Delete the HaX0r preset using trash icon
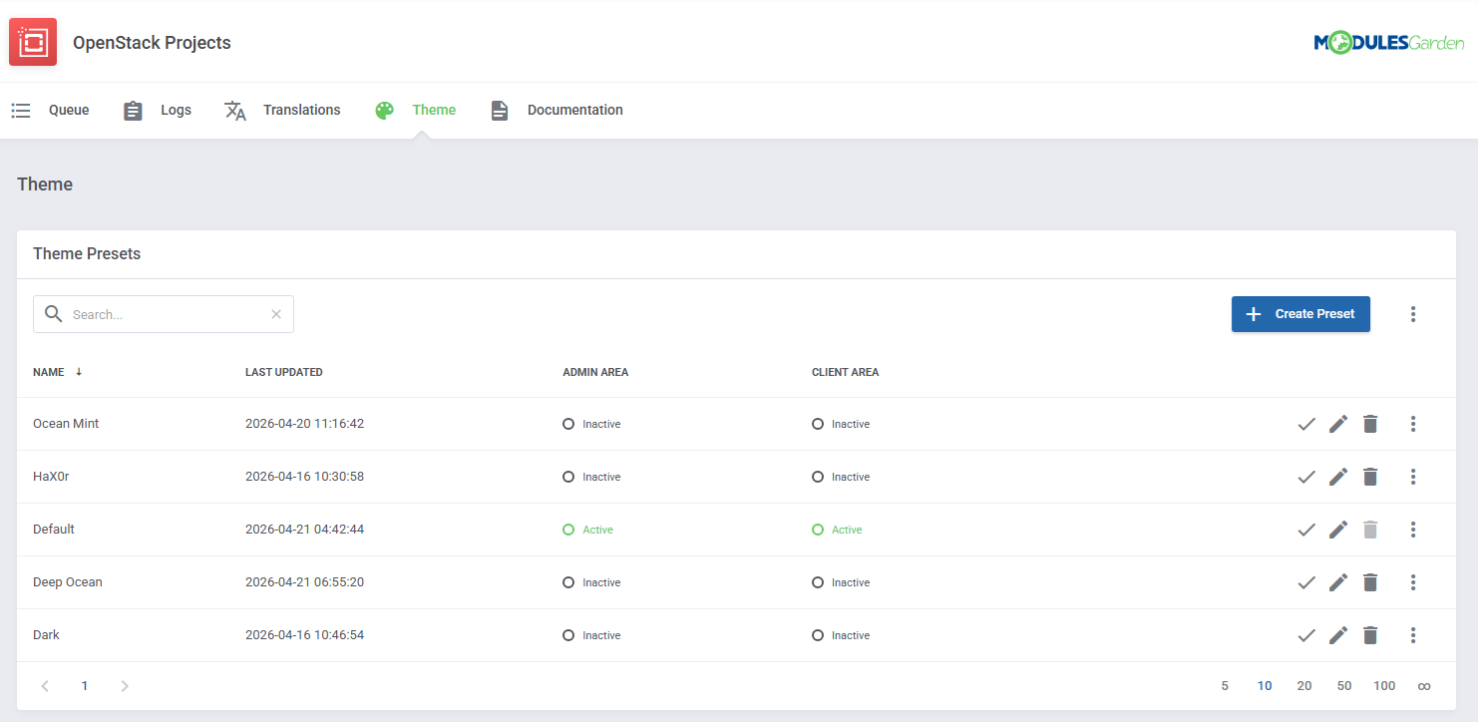 pyautogui.click(x=1370, y=477)
